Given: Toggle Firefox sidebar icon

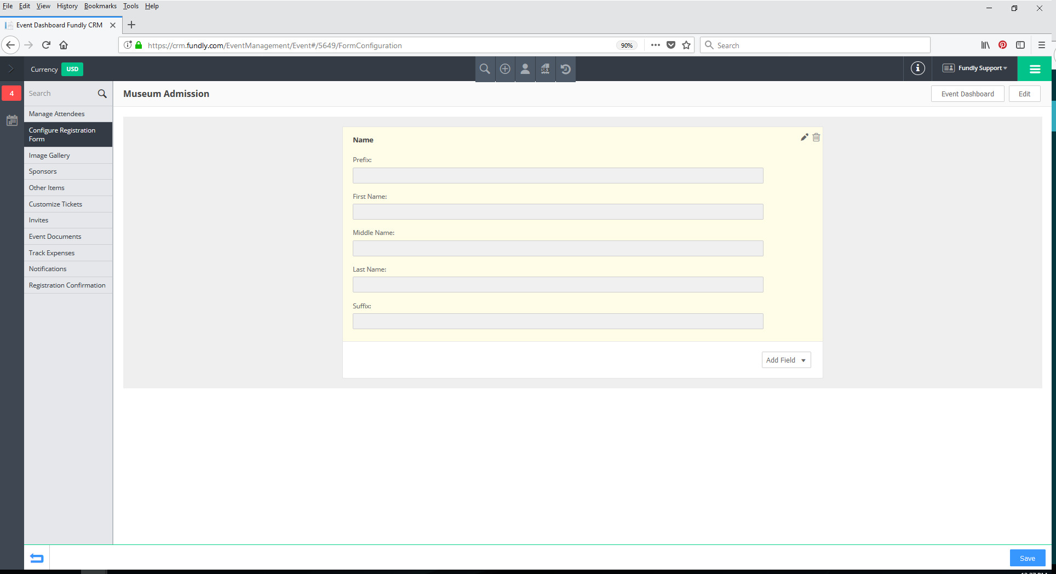Looking at the screenshot, I should [x=1020, y=45].
